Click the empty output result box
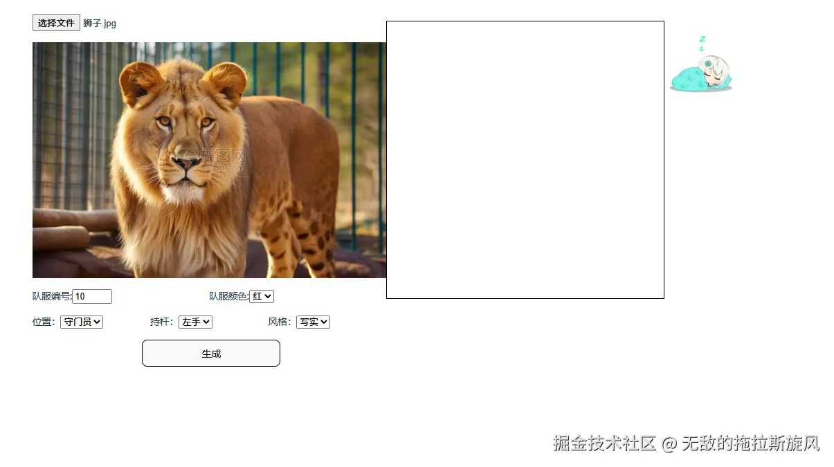This screenshot has height=467, width=834. click(525, 160)
